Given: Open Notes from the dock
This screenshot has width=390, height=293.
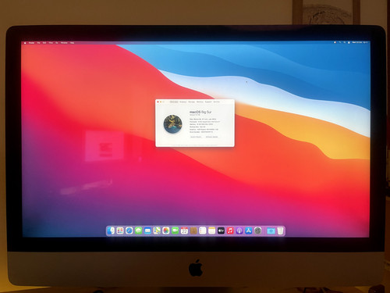Looking at the screenshot, I should coord(211,230).
